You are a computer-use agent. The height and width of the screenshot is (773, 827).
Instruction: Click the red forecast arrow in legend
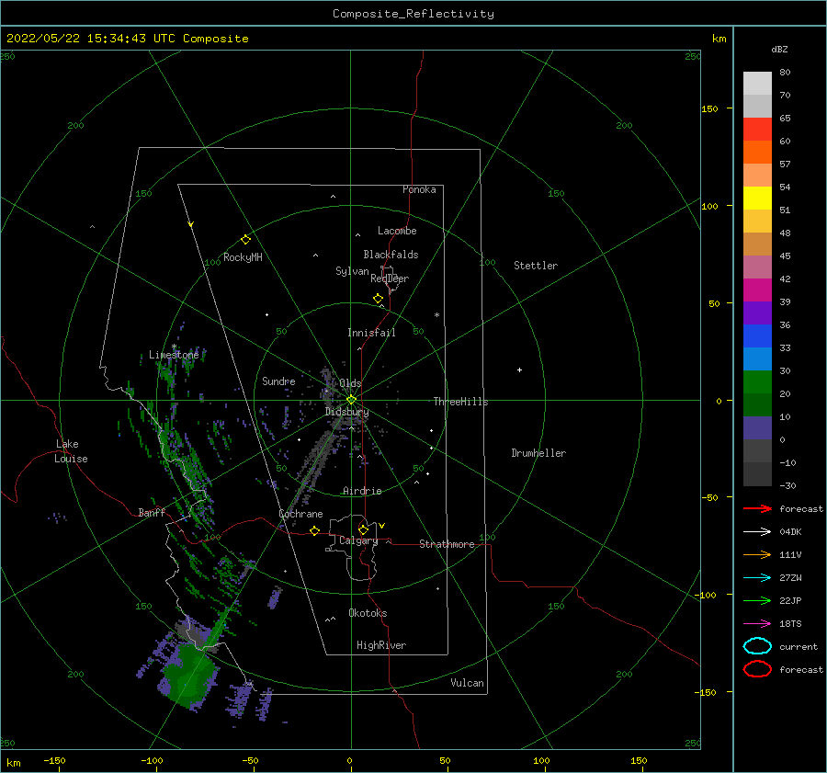pos(757,508)
